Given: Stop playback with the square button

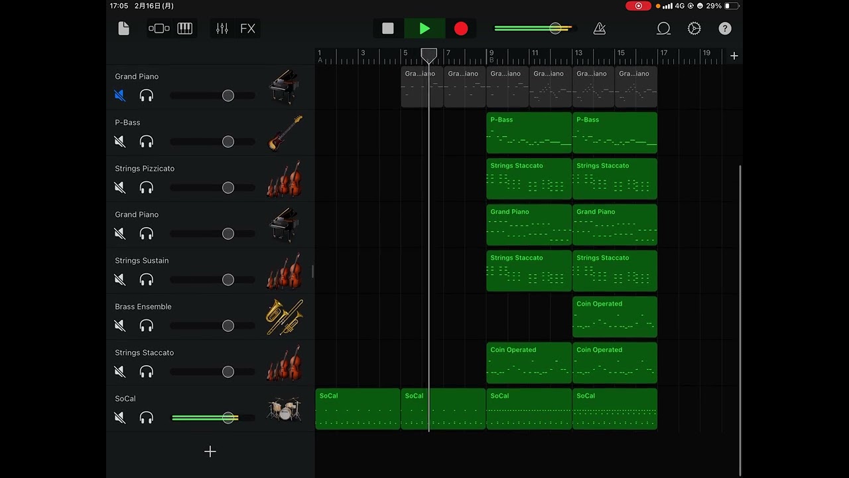Looking at the screenshot, I should pos(388,29).
